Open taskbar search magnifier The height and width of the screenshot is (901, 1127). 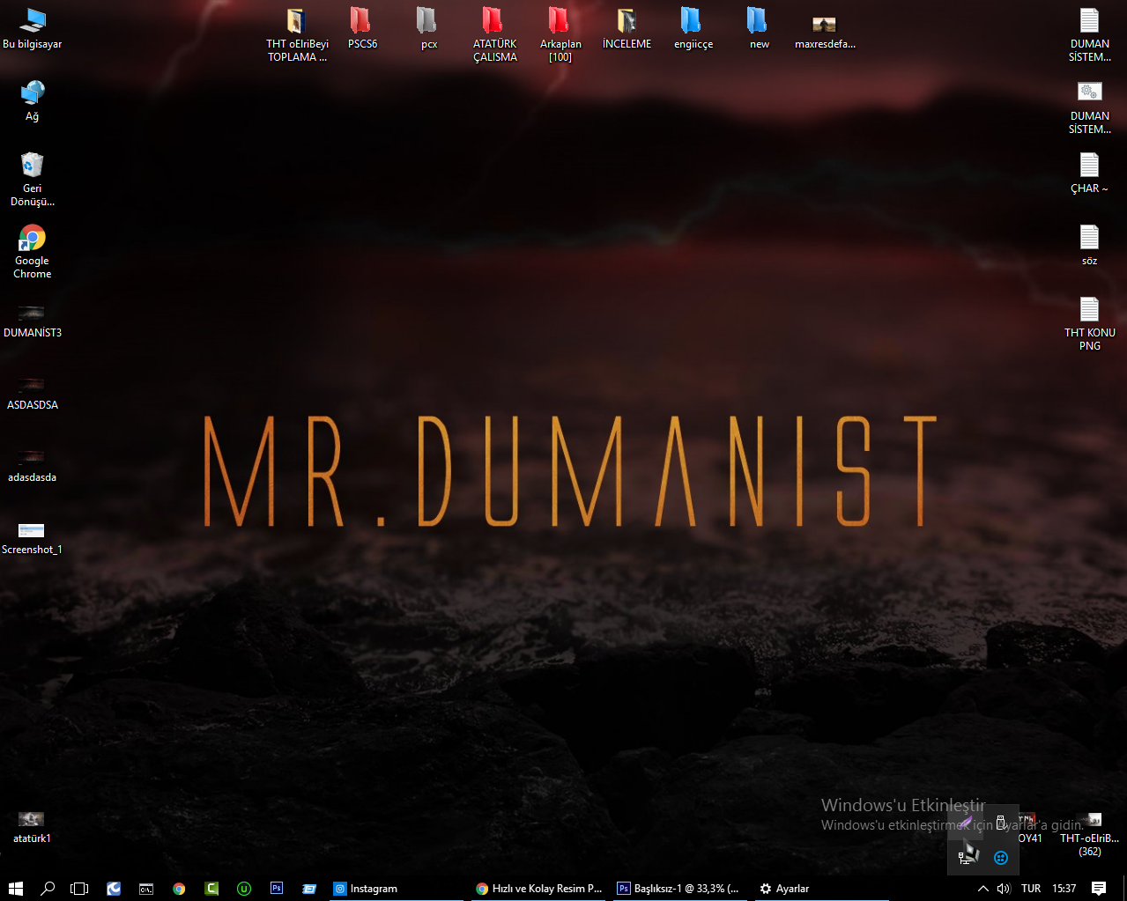pyautogui.click(x=48, y=889)
